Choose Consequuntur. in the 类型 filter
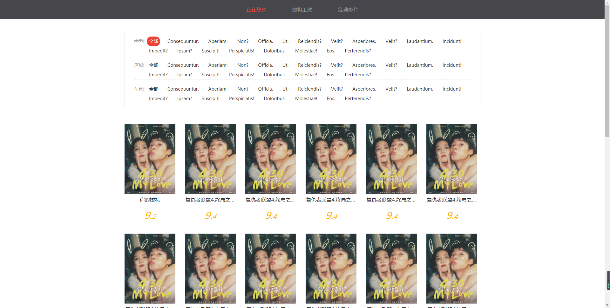 183,41
